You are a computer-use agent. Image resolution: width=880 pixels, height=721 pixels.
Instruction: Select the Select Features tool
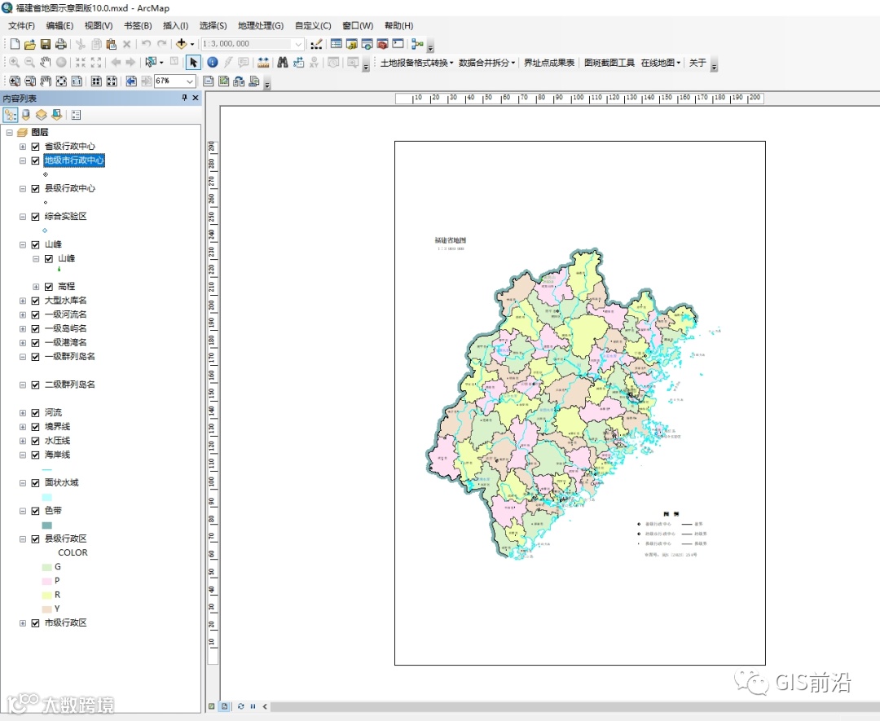point(151,62)
